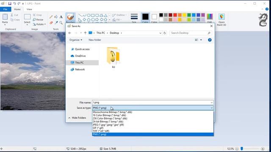
Task: Click Crop in the Image group
Action: 37,15
